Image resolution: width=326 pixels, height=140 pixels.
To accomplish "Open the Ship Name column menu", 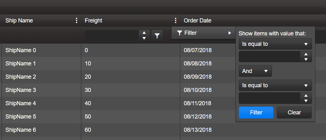I will [76, 21].
